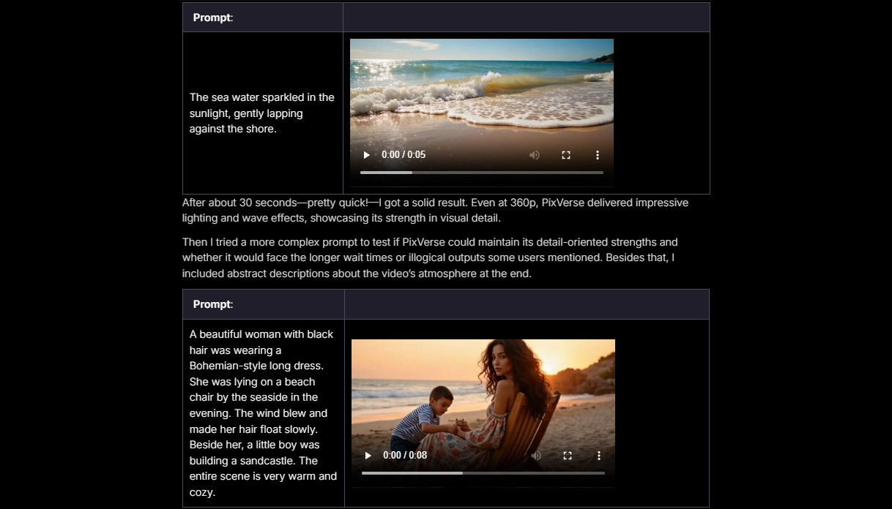892x509 pixels.
Task: Click the ocean waves video frame
Action: coord(481,88)
